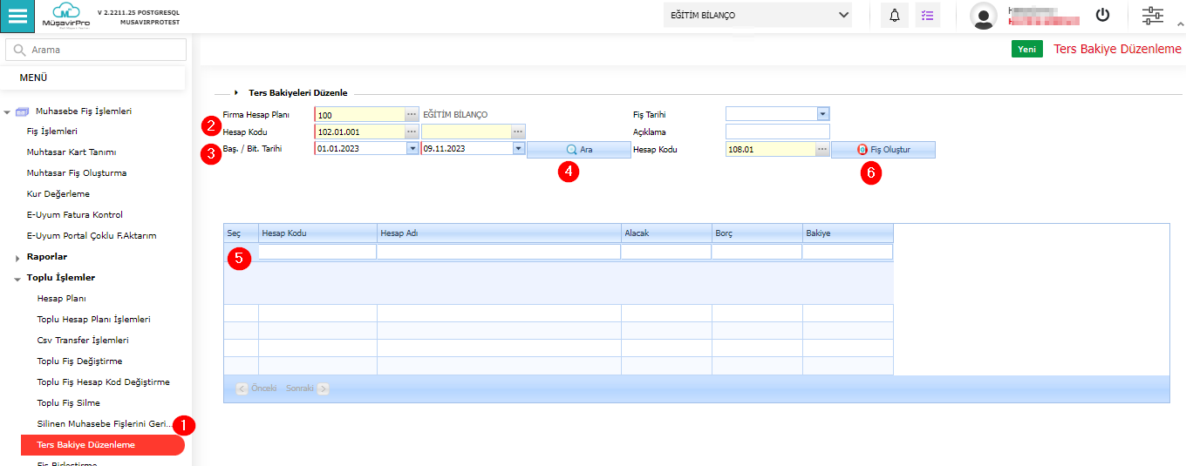Click the Firma Hesap Planı field
Image resolution: width=1186 pixels, height=466 pixels.
point(359,114)
